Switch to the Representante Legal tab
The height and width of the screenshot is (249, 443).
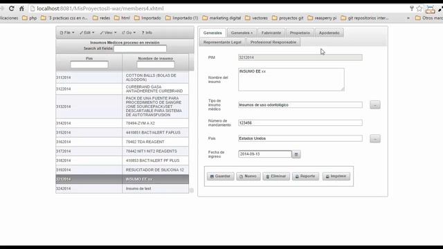[222, 42]
